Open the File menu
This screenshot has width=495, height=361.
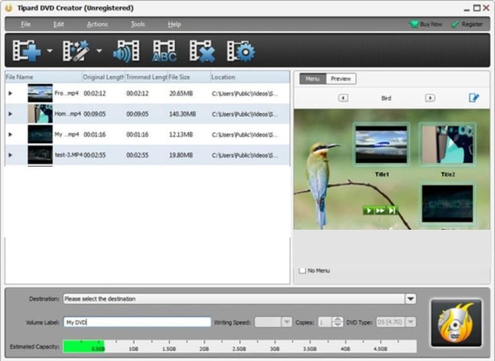[x=26, y=24]
